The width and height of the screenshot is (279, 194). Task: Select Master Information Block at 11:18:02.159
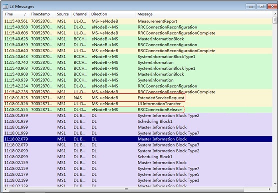pyautogui.click(x=138, y=163)
